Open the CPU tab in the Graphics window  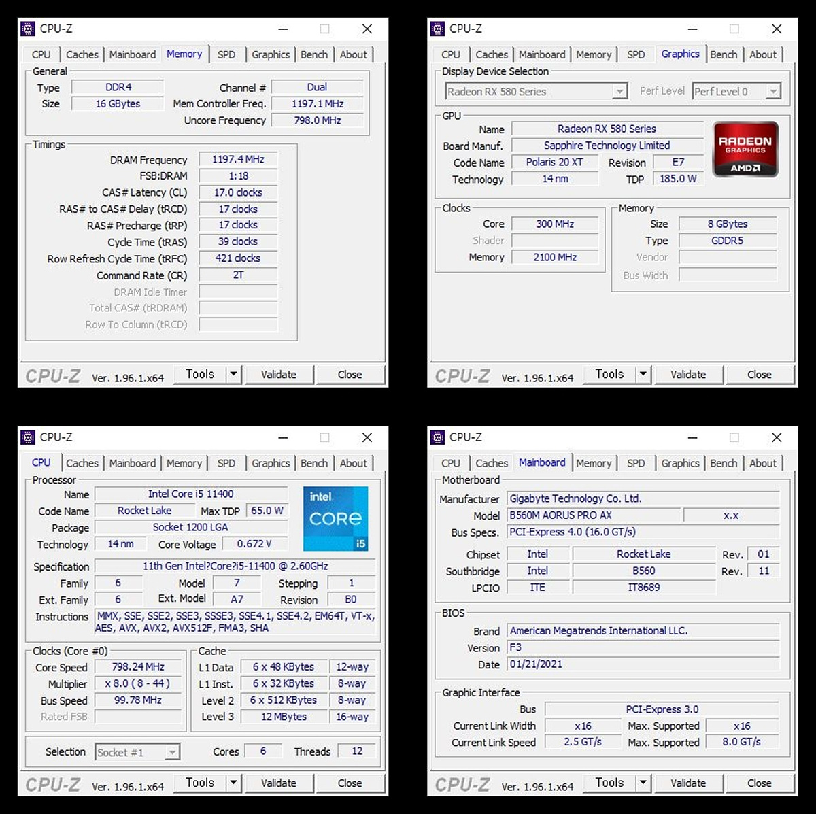pyautogui.click(x=451, y=54)
